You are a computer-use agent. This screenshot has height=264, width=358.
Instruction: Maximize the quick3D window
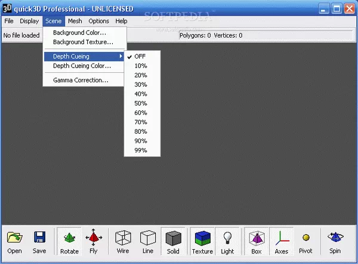click(x=337, y=9)
